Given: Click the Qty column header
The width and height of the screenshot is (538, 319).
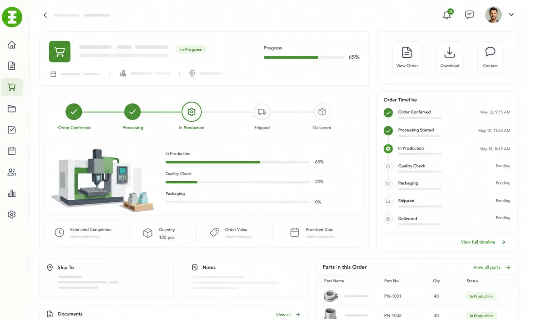Looking at the screenshot, I should click(x=436, y=281).
